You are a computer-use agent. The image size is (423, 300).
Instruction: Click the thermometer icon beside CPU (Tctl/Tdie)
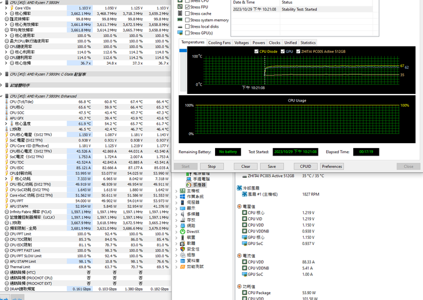(6, 102)
